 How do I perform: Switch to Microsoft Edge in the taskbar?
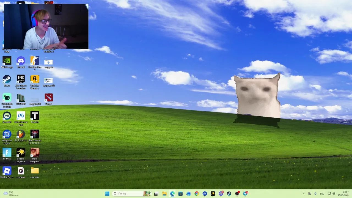click(x=172, y=194)
